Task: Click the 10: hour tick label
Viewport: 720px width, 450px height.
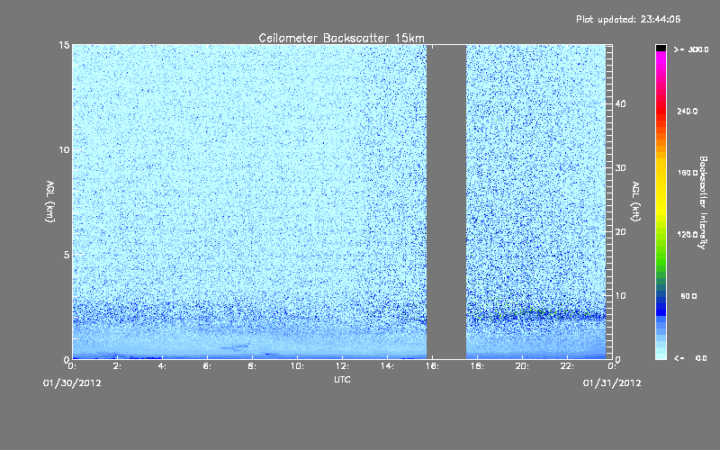Action: 297,366
